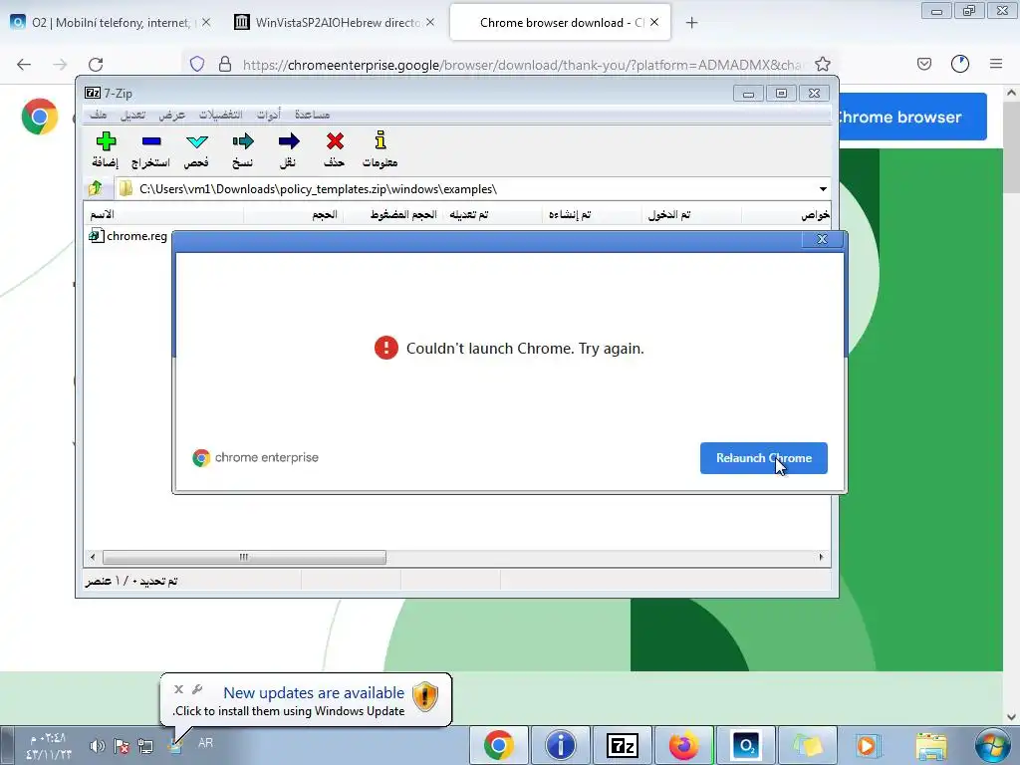Go up one folder level in 7-Zip

pos(96,188)
